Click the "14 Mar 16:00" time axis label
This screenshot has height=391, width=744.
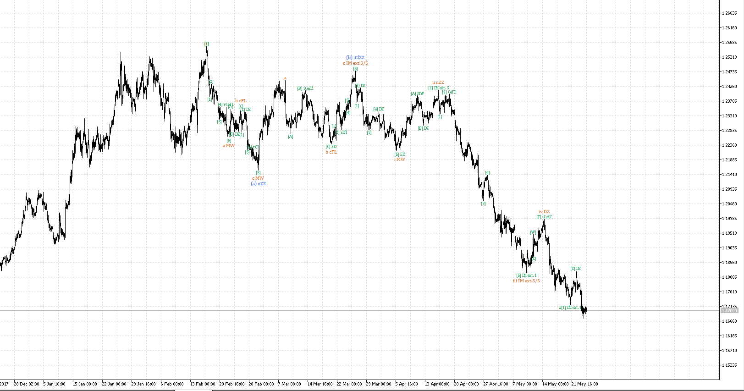pyautogui.click(x=320, y=384)
